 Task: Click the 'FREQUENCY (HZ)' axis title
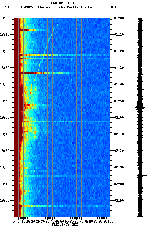click(x=65, y=225)
